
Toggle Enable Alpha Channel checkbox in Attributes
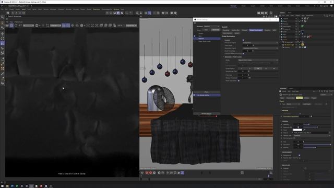tap(299, 158)
